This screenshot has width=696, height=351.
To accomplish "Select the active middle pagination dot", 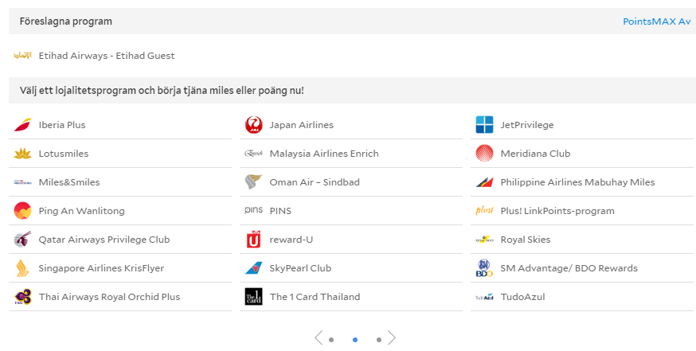I will pyautogui.click(x=355, y=340).
